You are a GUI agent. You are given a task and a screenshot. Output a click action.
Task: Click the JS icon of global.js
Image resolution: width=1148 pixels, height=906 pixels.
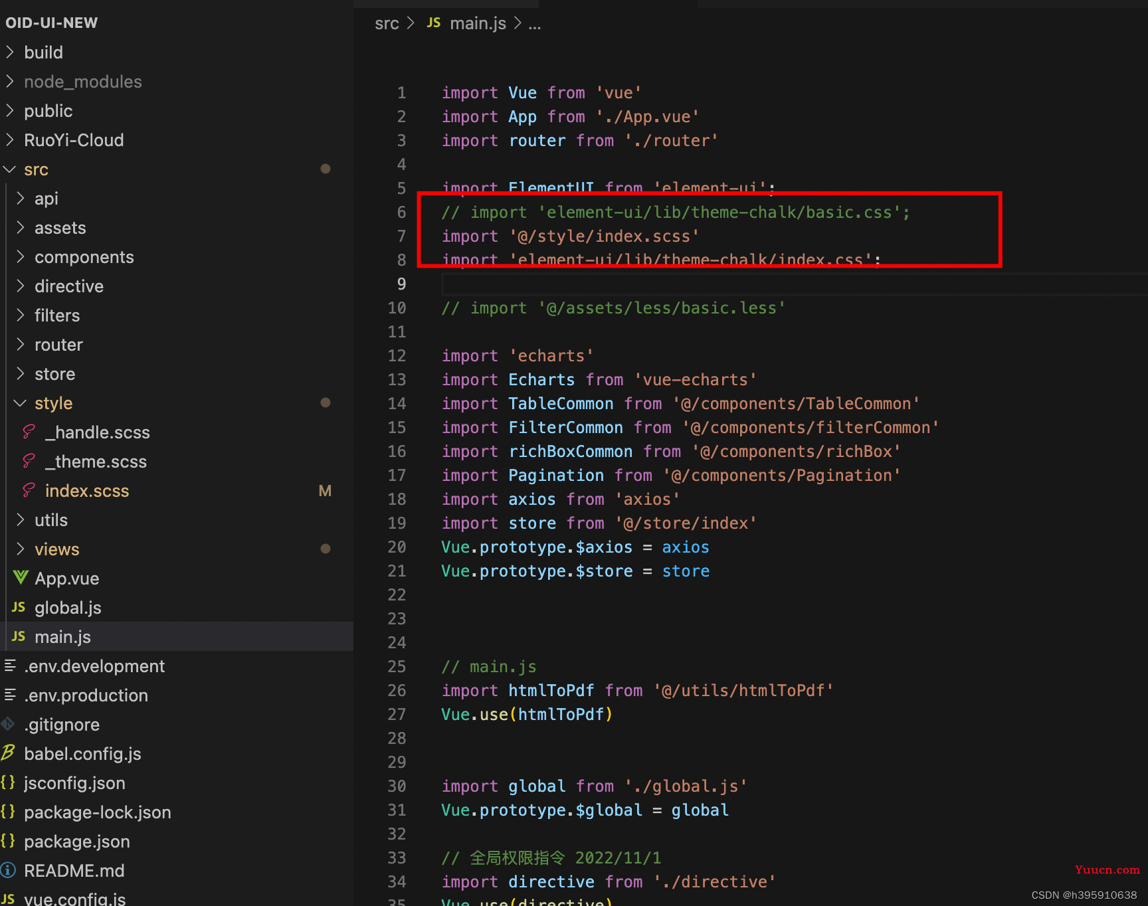(x=19, y=607)
